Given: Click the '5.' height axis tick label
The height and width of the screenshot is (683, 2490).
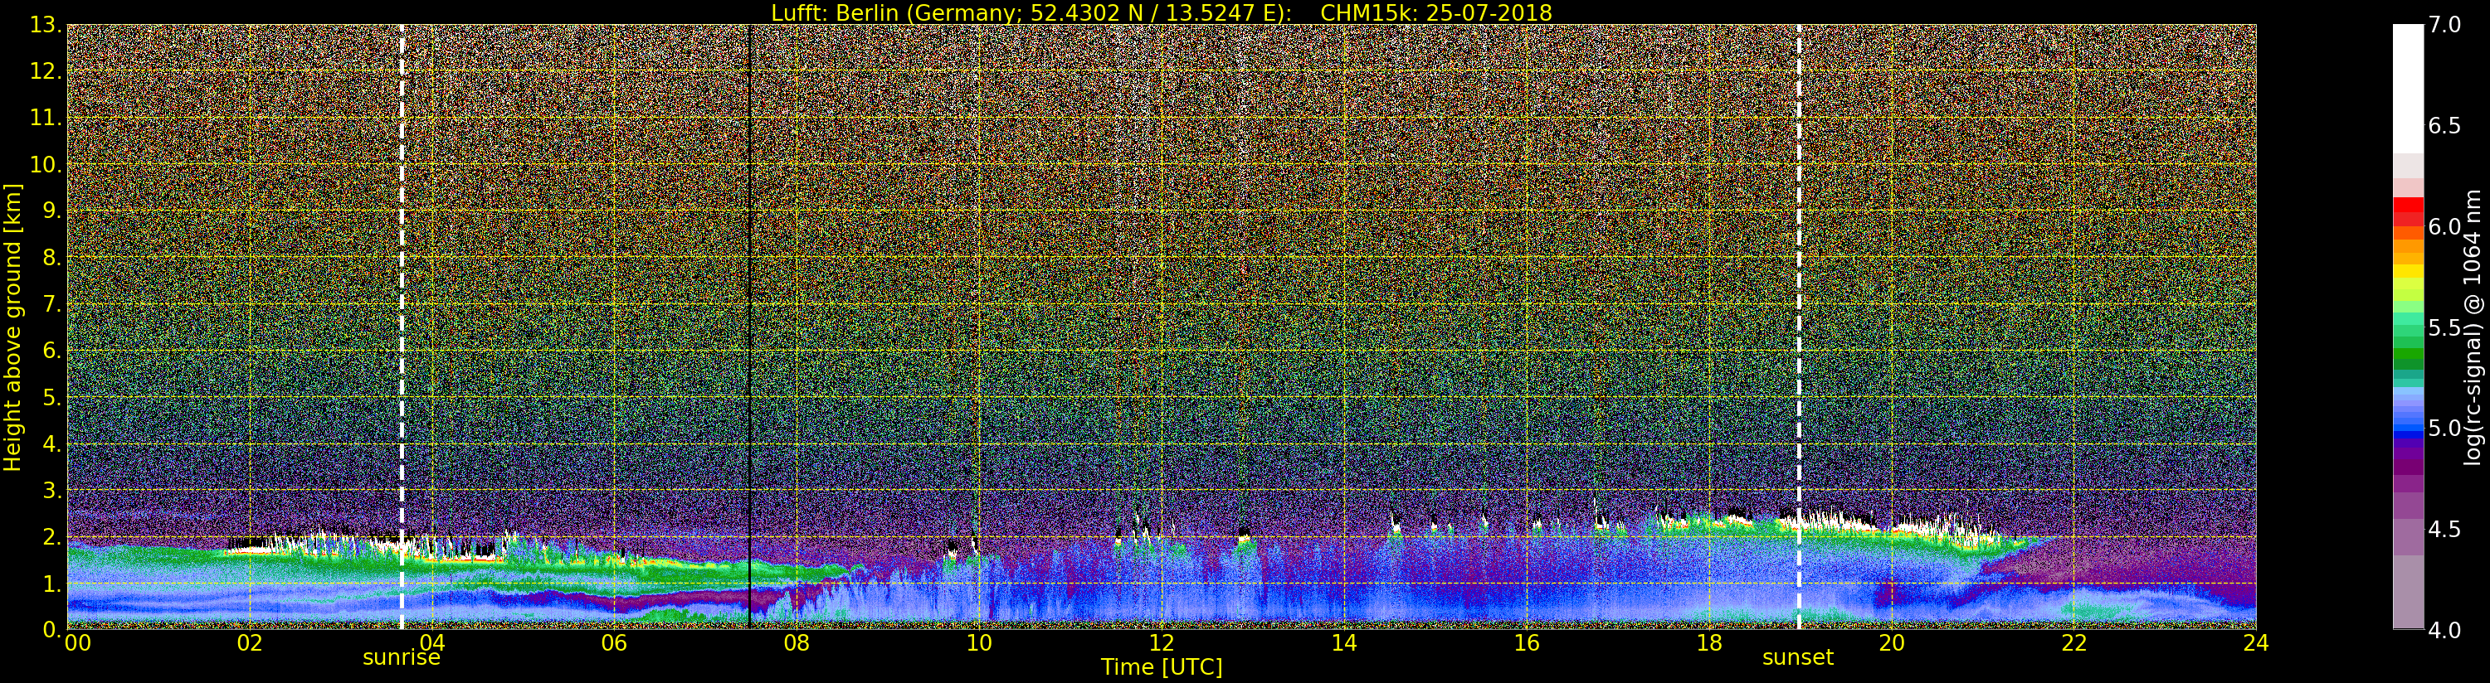Looking at the screenshot, I should (x=52, y=397).
